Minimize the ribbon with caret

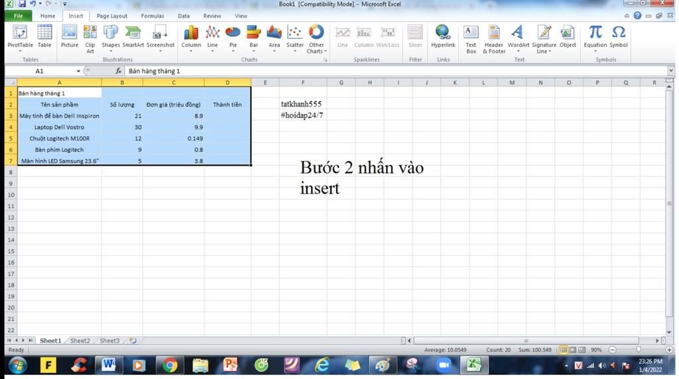click(627, 16)
